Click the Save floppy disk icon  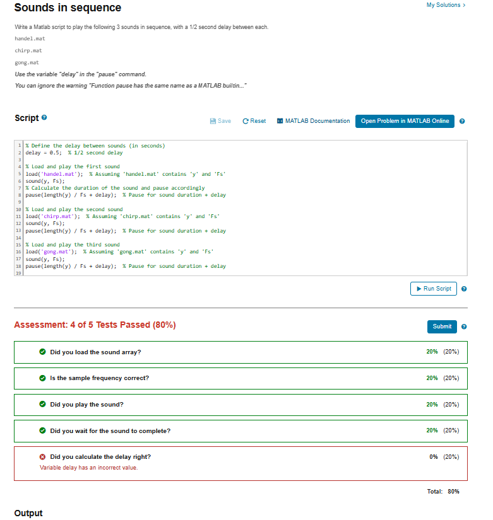point(213,121)
